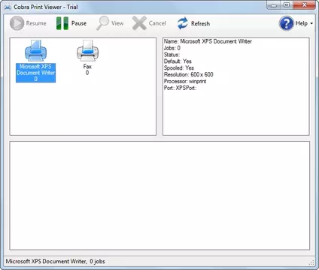This screenshot has width=319, height=270.
Task: Click the Resume button label
Action: (36, 23)
